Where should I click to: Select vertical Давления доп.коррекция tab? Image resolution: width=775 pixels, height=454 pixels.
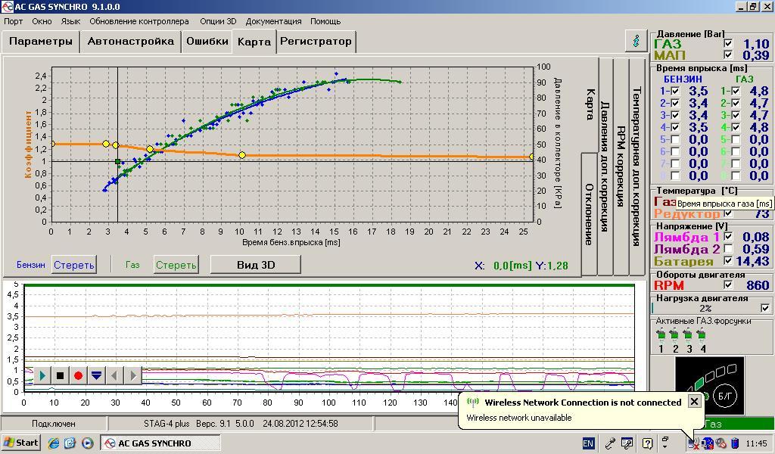(x=605, y=166)
